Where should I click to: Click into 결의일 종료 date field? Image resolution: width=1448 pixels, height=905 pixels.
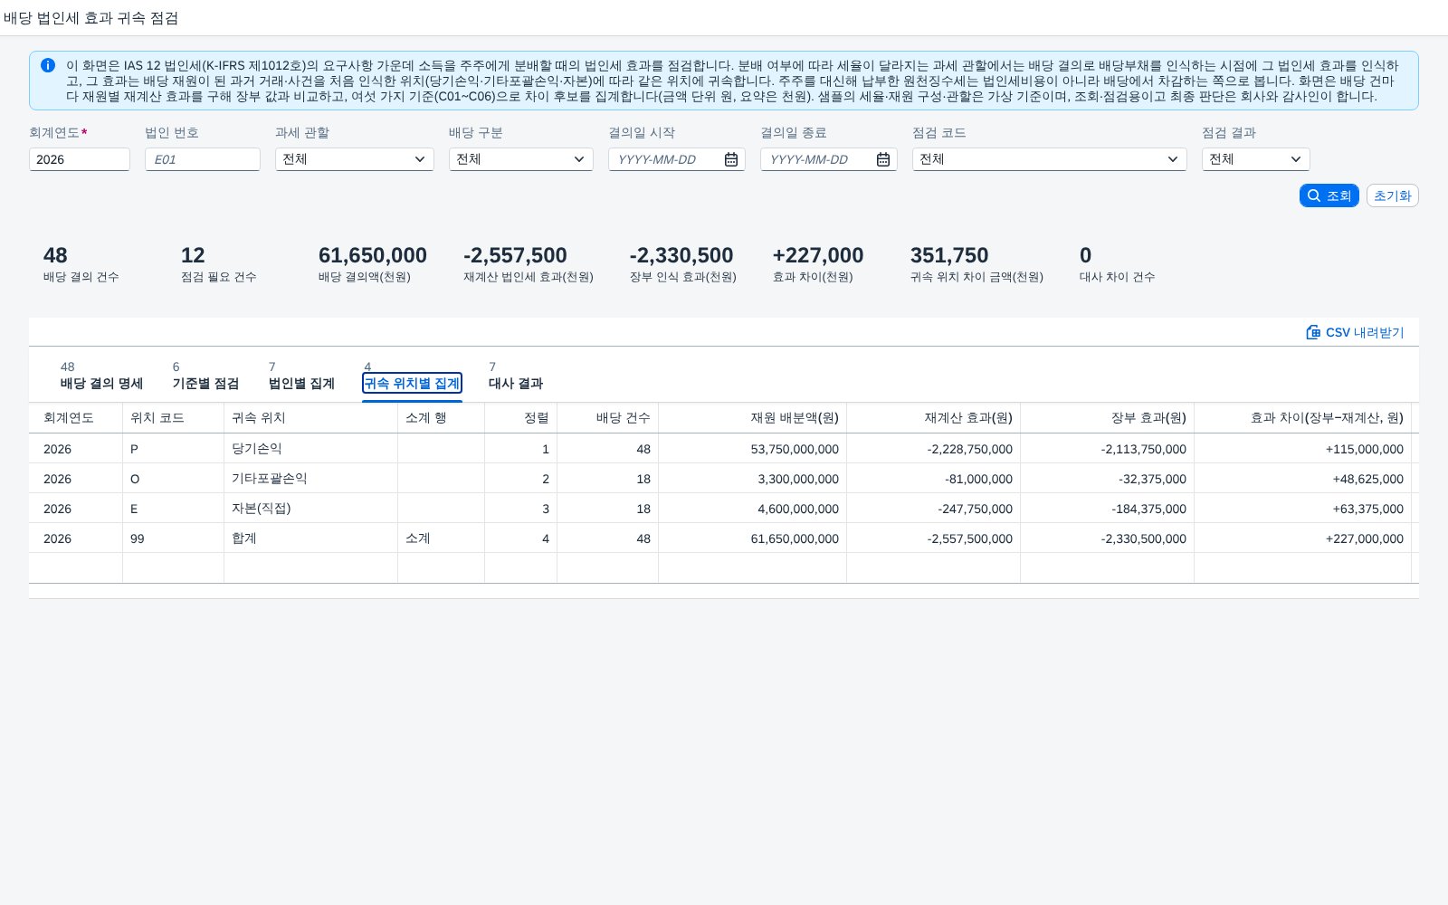tap(818, 159)
